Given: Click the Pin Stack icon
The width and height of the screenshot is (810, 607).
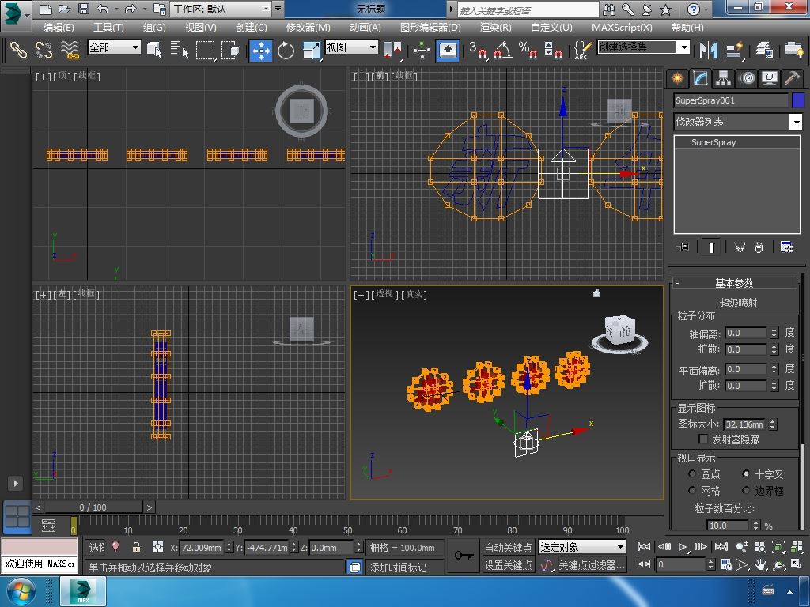Looking at the screenshot, I should [683, 247].
